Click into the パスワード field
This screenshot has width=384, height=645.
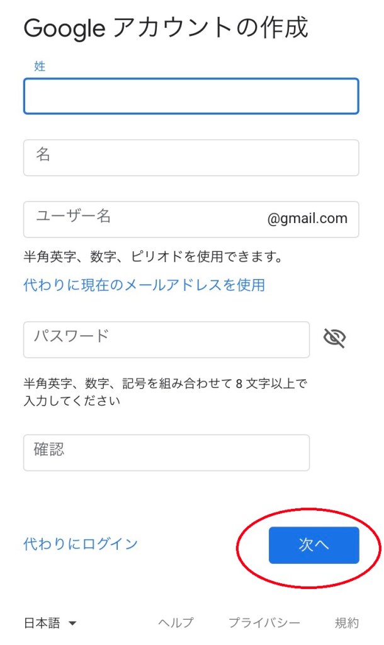pos(166,340)
